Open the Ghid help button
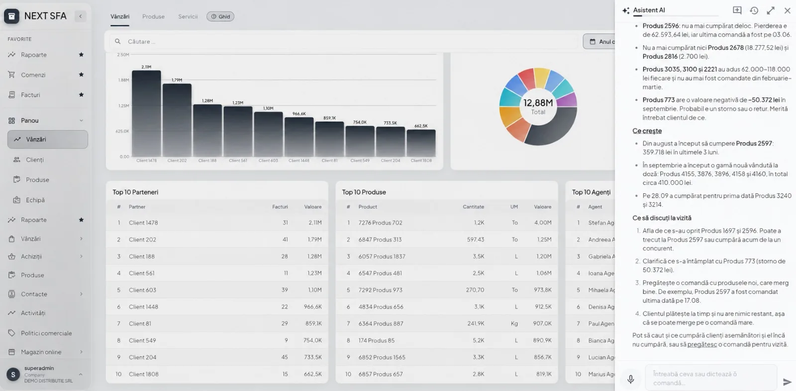This screenshot has height=391, width=796. point(220,16)
